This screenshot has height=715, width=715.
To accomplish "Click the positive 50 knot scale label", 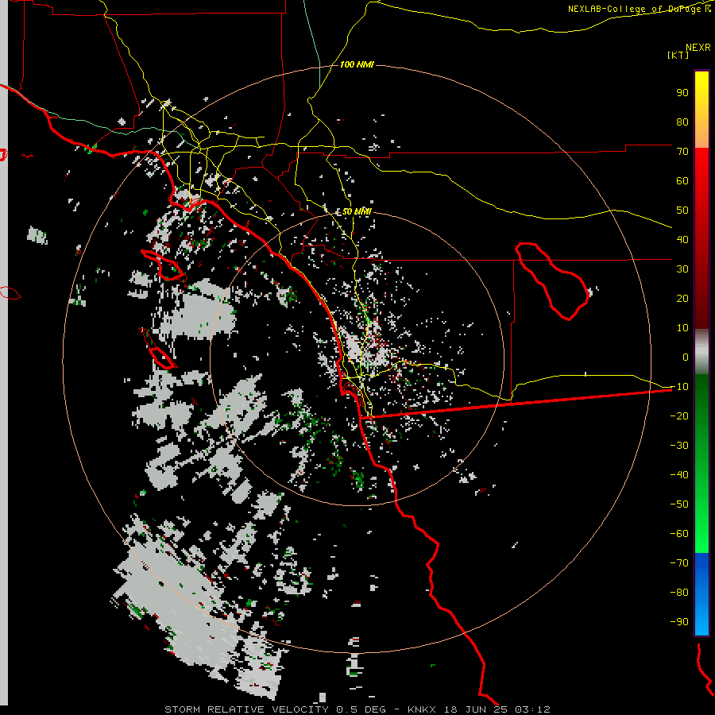I will click(x=682, y=211).
